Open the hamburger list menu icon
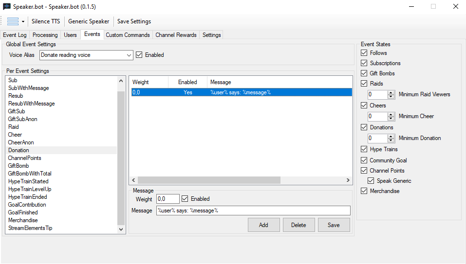The image size is (466, 264). 13,21
